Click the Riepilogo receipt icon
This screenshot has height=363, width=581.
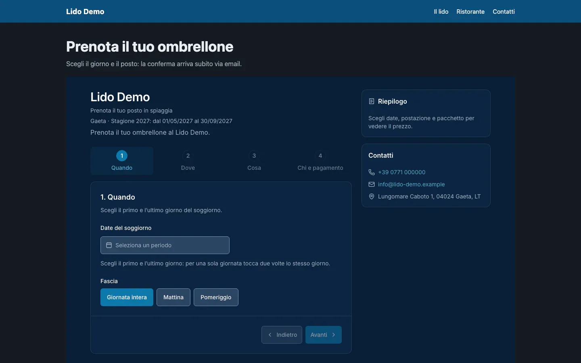coord(372,101)
